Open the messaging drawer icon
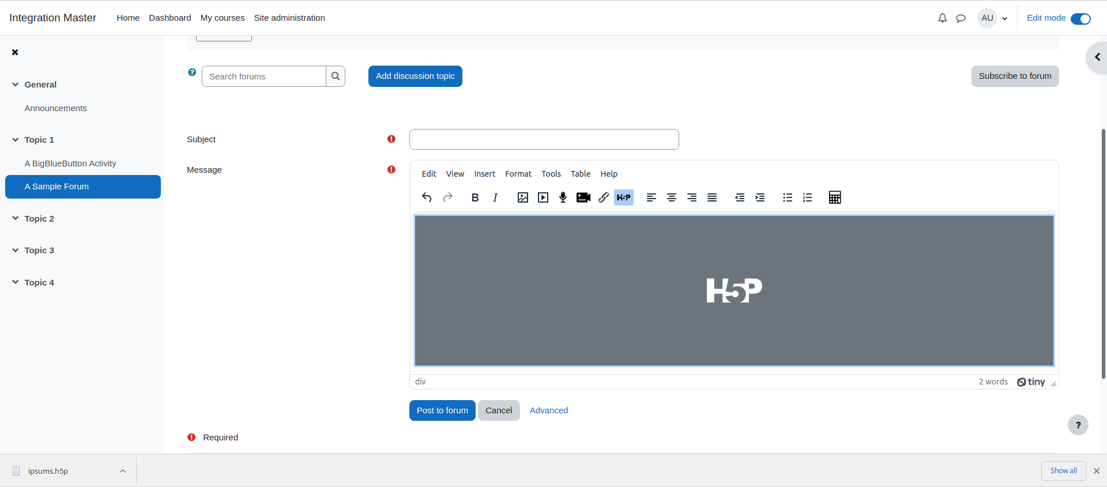Screen dimensions: 1107x487 961,18
